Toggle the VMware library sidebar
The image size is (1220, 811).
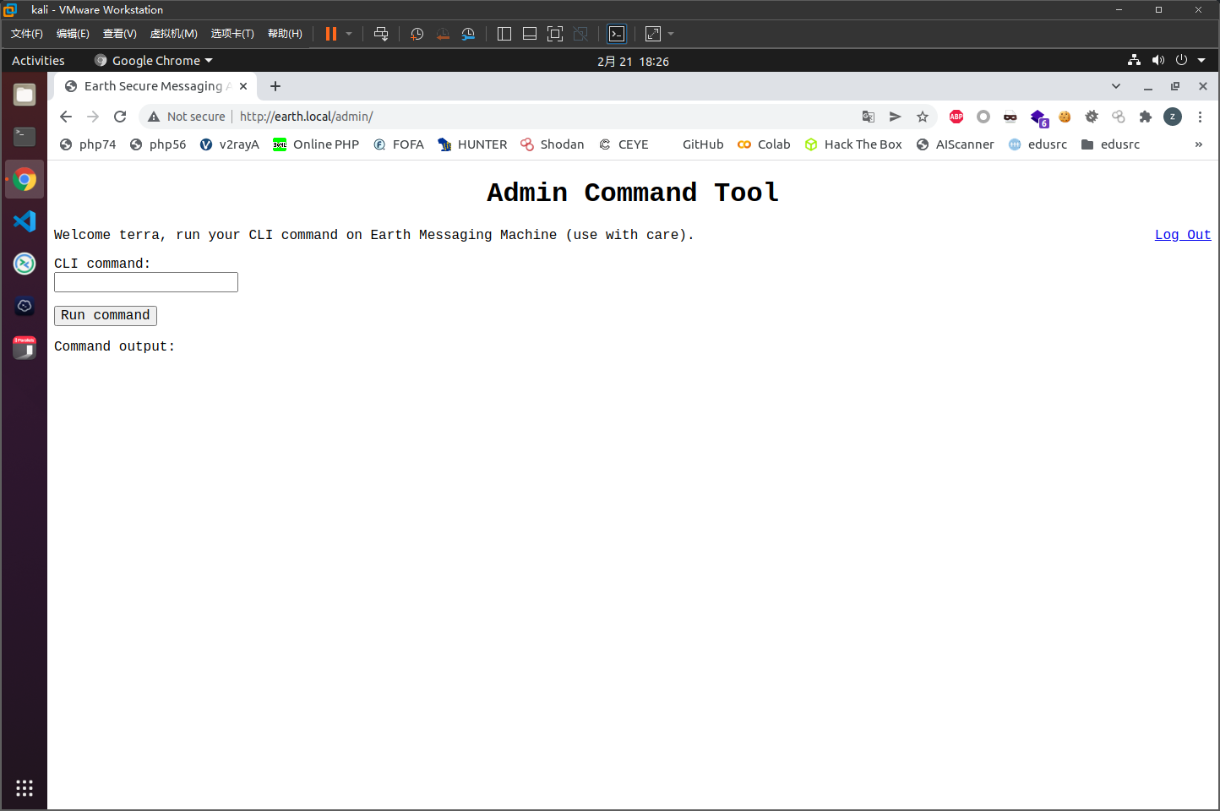pos(504,34)
